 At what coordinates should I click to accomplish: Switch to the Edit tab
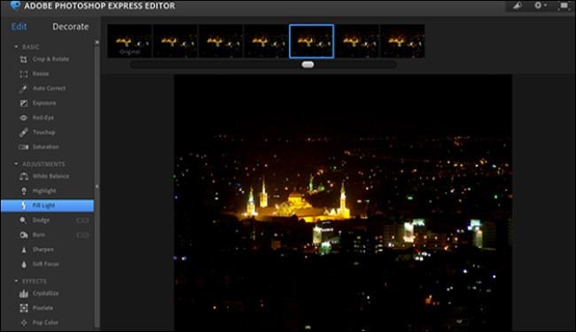(19, 27)
